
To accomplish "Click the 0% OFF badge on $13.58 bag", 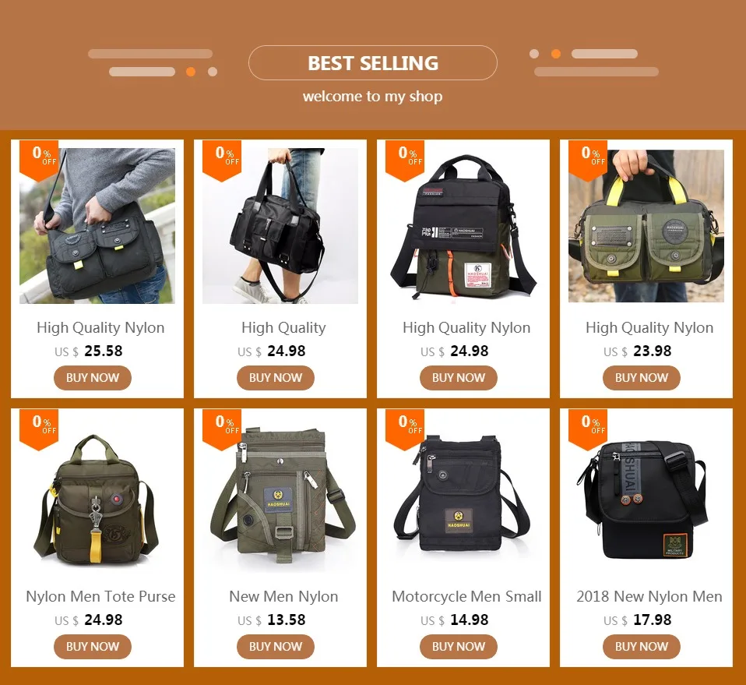I will click(x=222, y=429).
